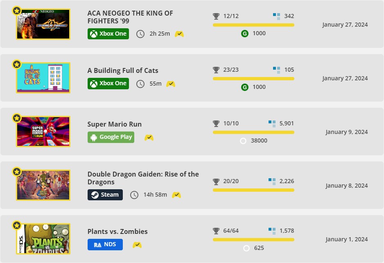Click the Google Play platform badge
Screen dimensions: 384x263
pos(111,137)
